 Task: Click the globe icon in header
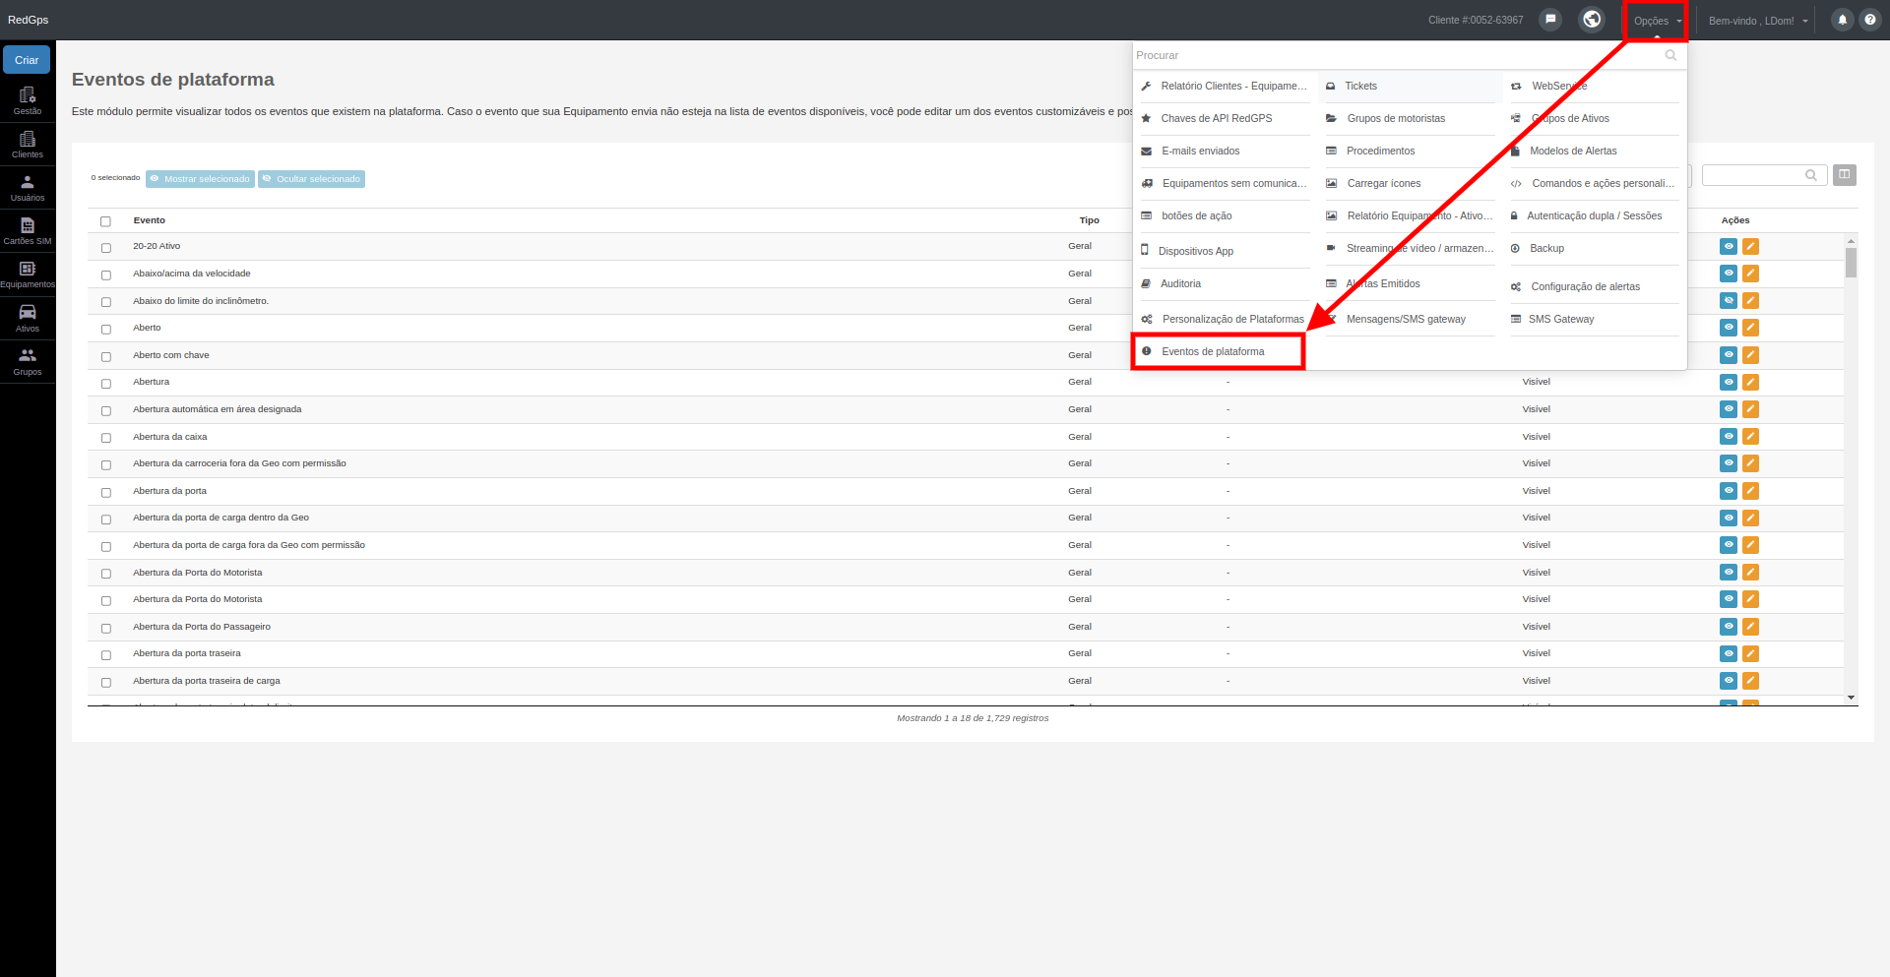(1592, 20)
